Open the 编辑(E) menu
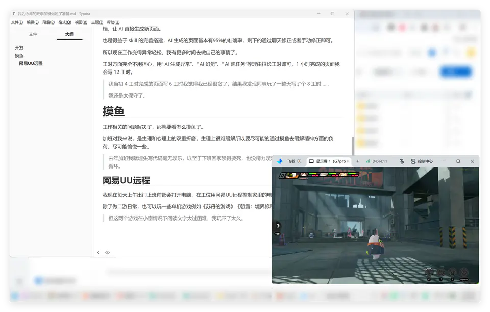The width and height of the screenshot is (490, 312). [x=33, y=22]
